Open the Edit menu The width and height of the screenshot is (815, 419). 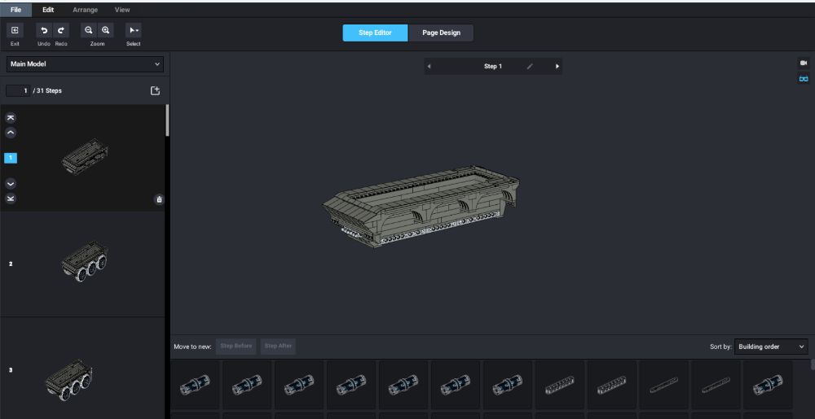(x=48, y=10)
